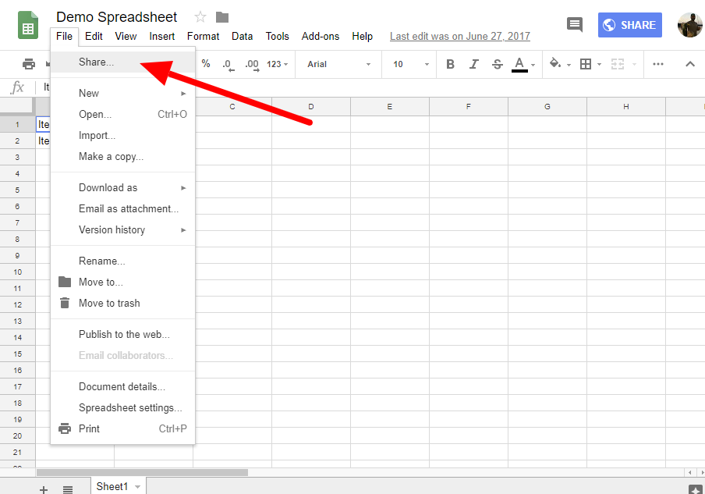The image size is (705, 494).
Task: Click the star icon next to the title
Action: (x=200, y=17)
